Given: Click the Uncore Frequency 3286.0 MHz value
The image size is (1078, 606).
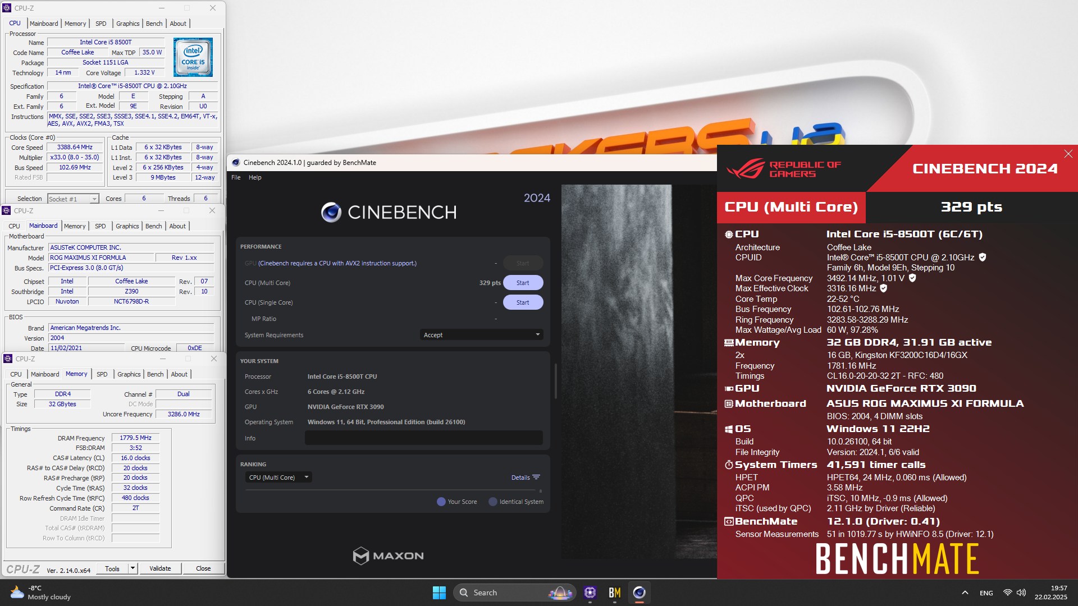Looking at the screenshot, I should click(184, 415).
